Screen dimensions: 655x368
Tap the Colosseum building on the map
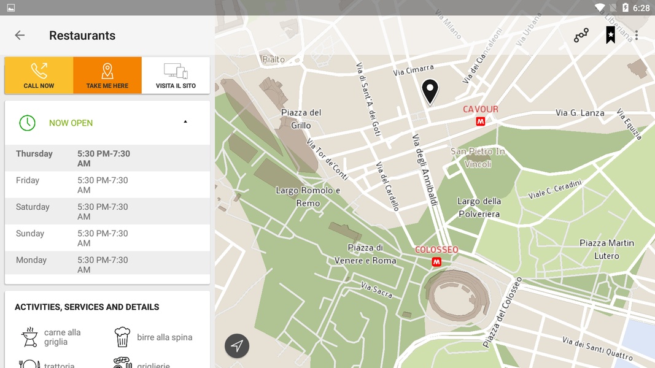point(457,294)
